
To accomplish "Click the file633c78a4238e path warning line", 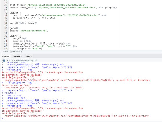I will pyautogui.click(x=77, y=80).
